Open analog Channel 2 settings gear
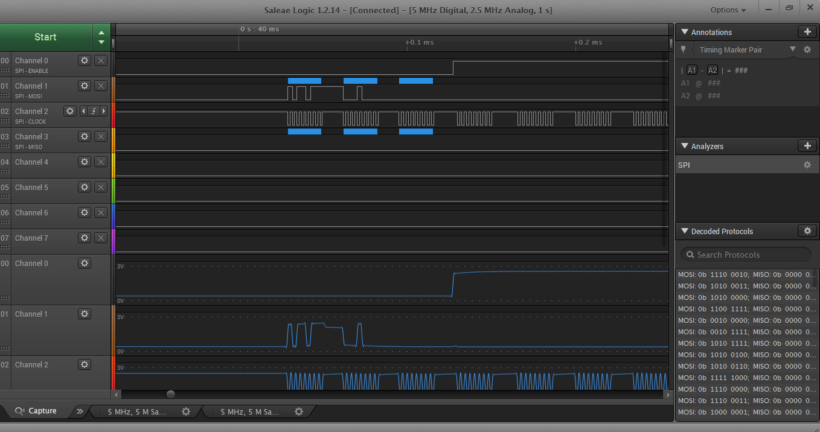This screenshot has width=820, height=432. [x=85, y=364]
